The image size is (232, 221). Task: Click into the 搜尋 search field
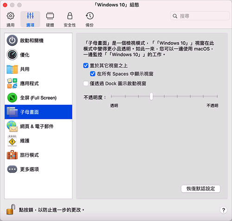pos(200,16)
